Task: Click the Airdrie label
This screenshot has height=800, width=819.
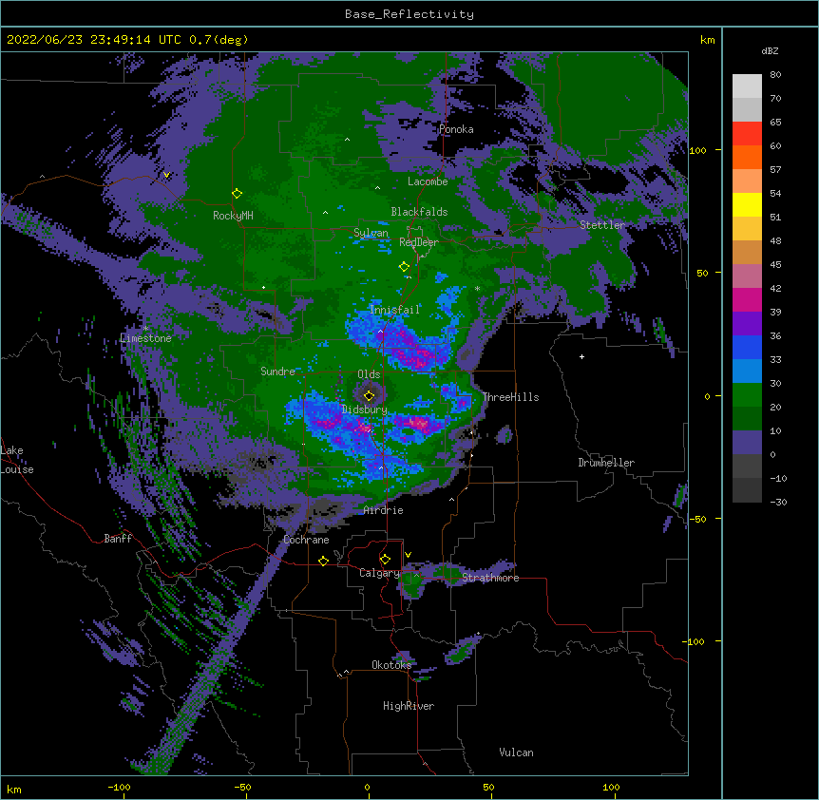Action: [x=383, y=510]
